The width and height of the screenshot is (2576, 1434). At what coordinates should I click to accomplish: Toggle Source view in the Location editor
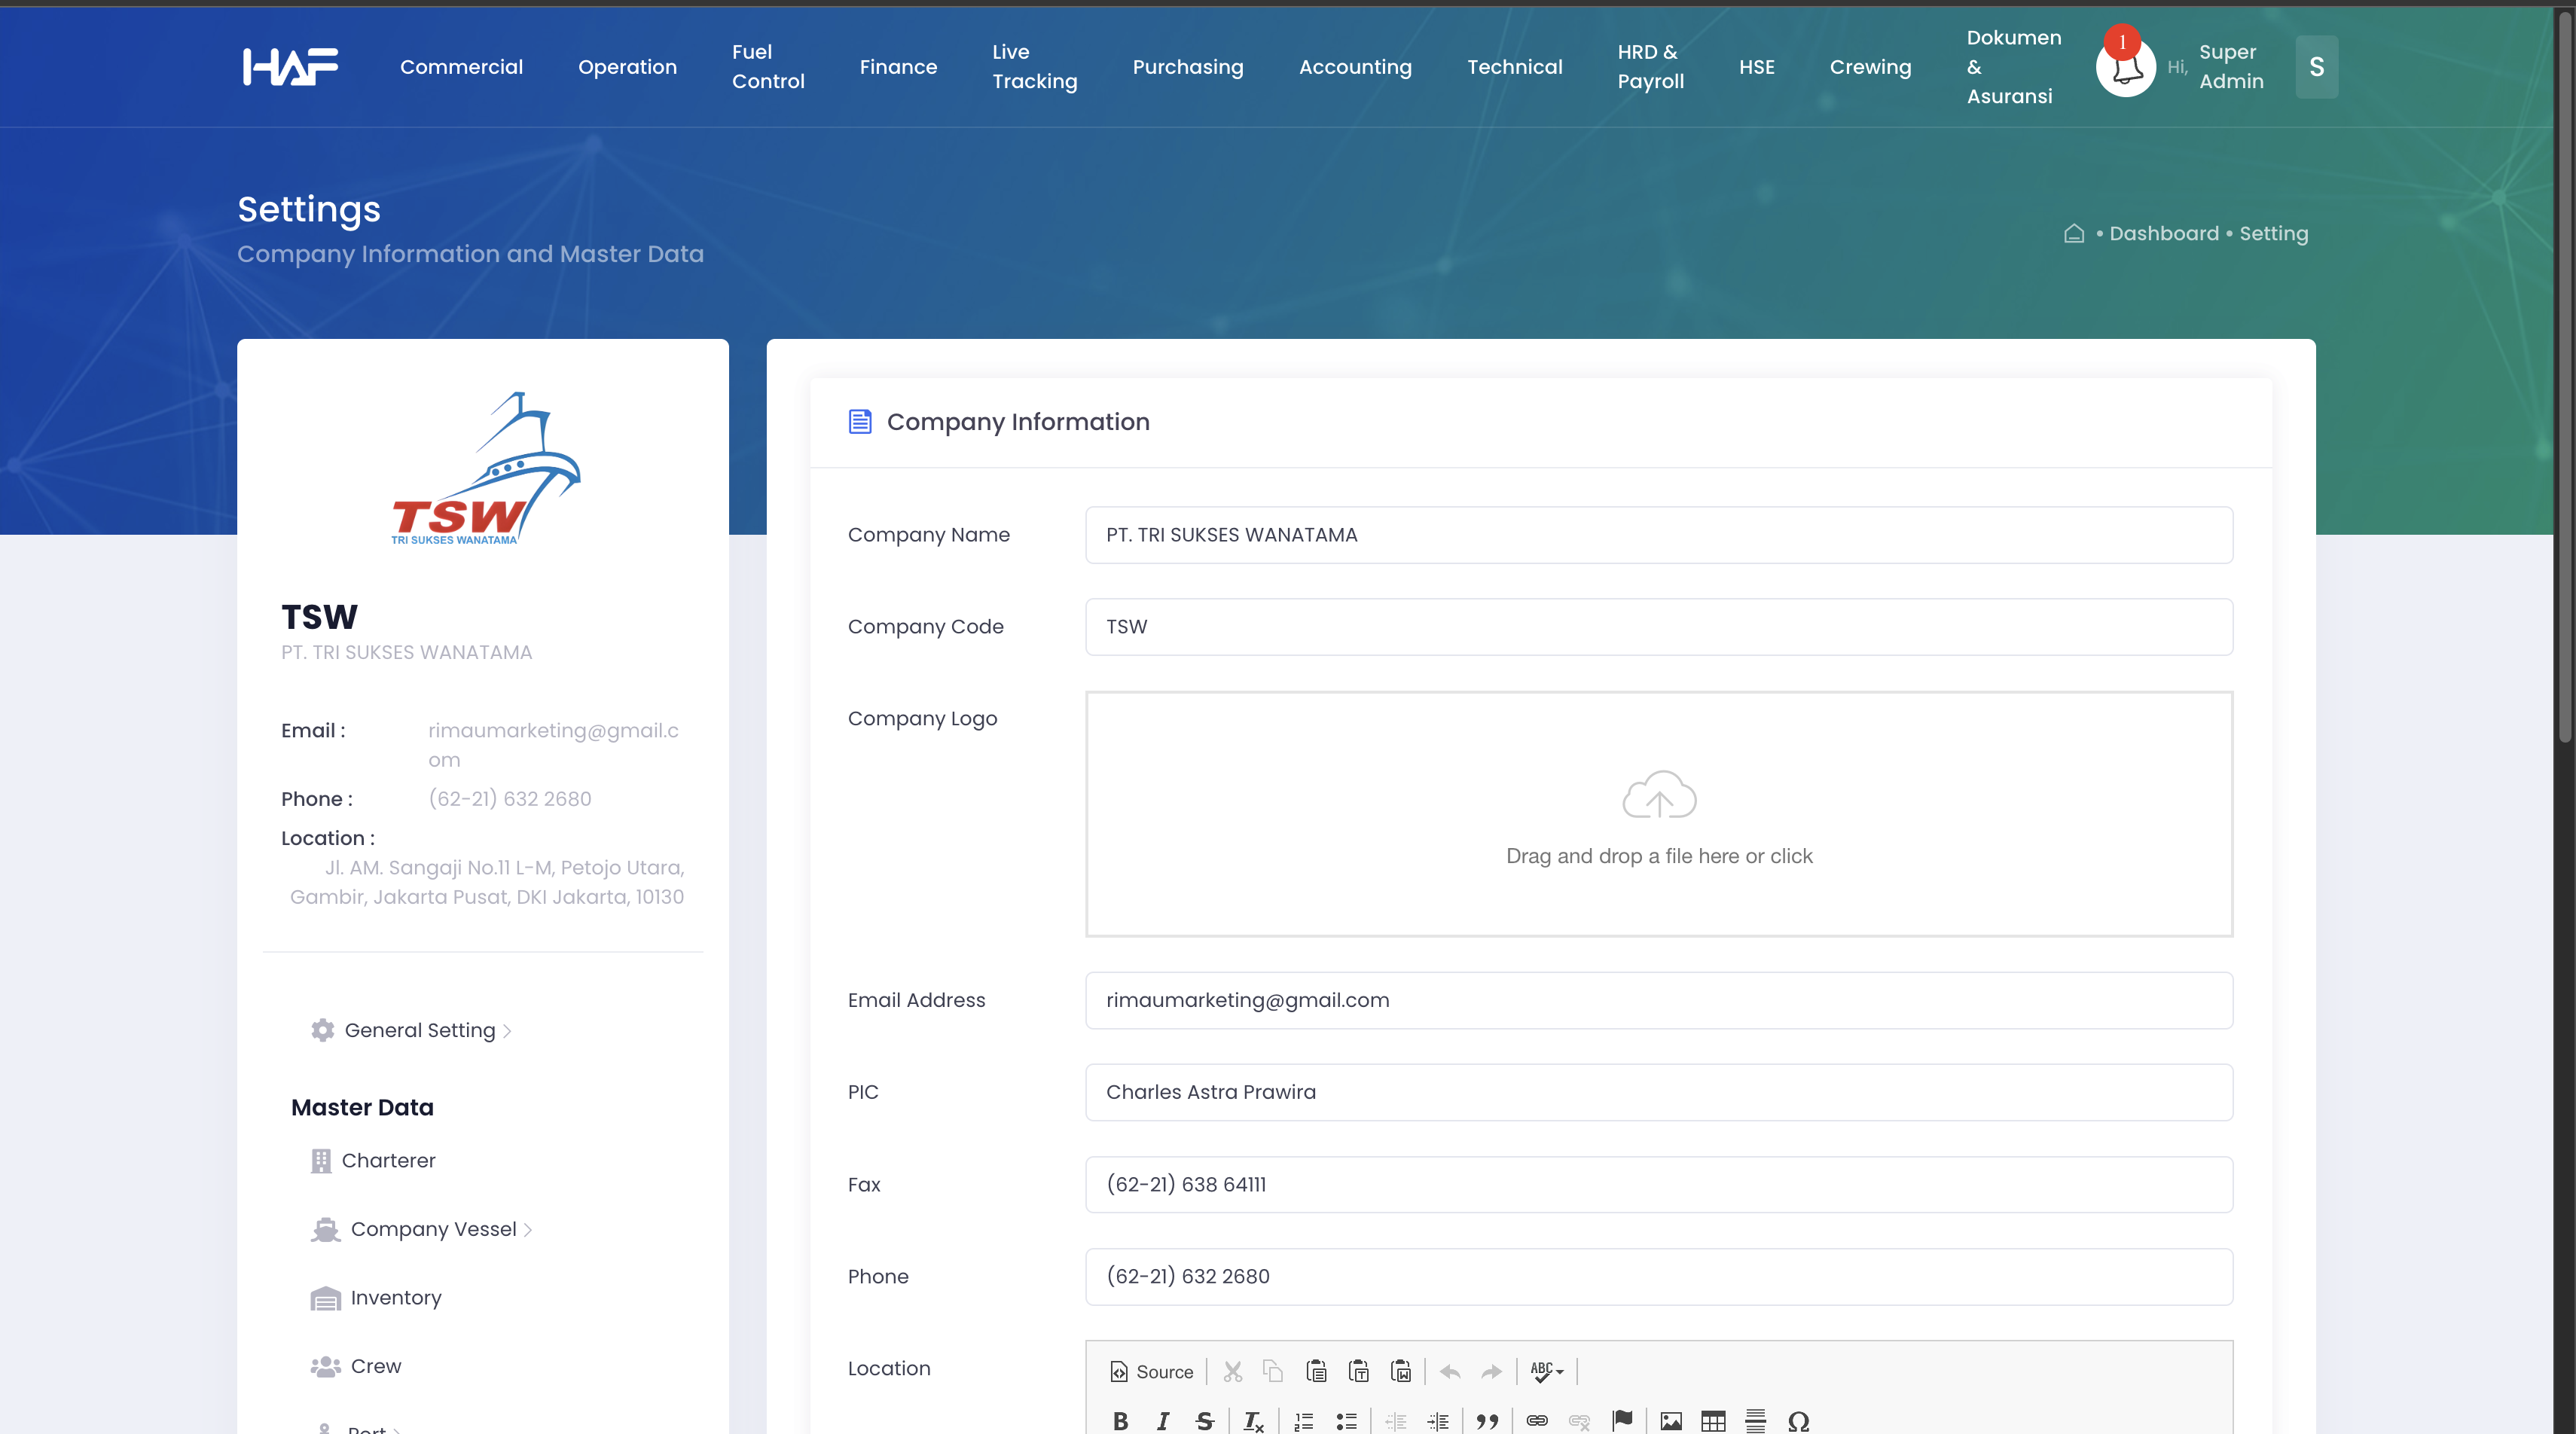coord(1150,1371)
